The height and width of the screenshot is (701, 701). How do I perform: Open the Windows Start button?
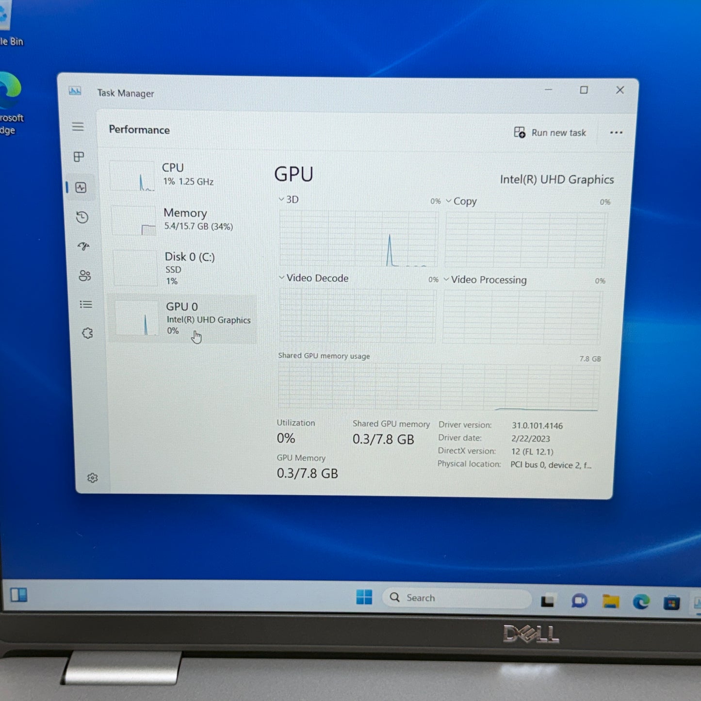click(364, 597)
